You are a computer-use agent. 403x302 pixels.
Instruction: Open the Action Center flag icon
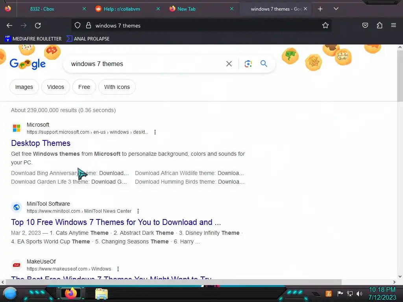click(340, 293)
